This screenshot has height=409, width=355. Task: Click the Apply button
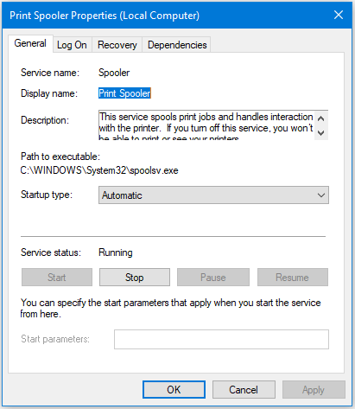314,390
